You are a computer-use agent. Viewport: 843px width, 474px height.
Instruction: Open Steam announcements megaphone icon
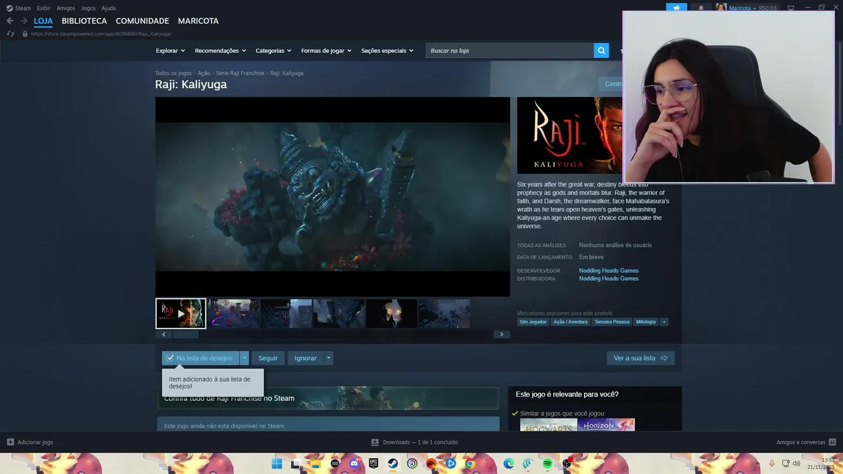click(x=676, y=8)
